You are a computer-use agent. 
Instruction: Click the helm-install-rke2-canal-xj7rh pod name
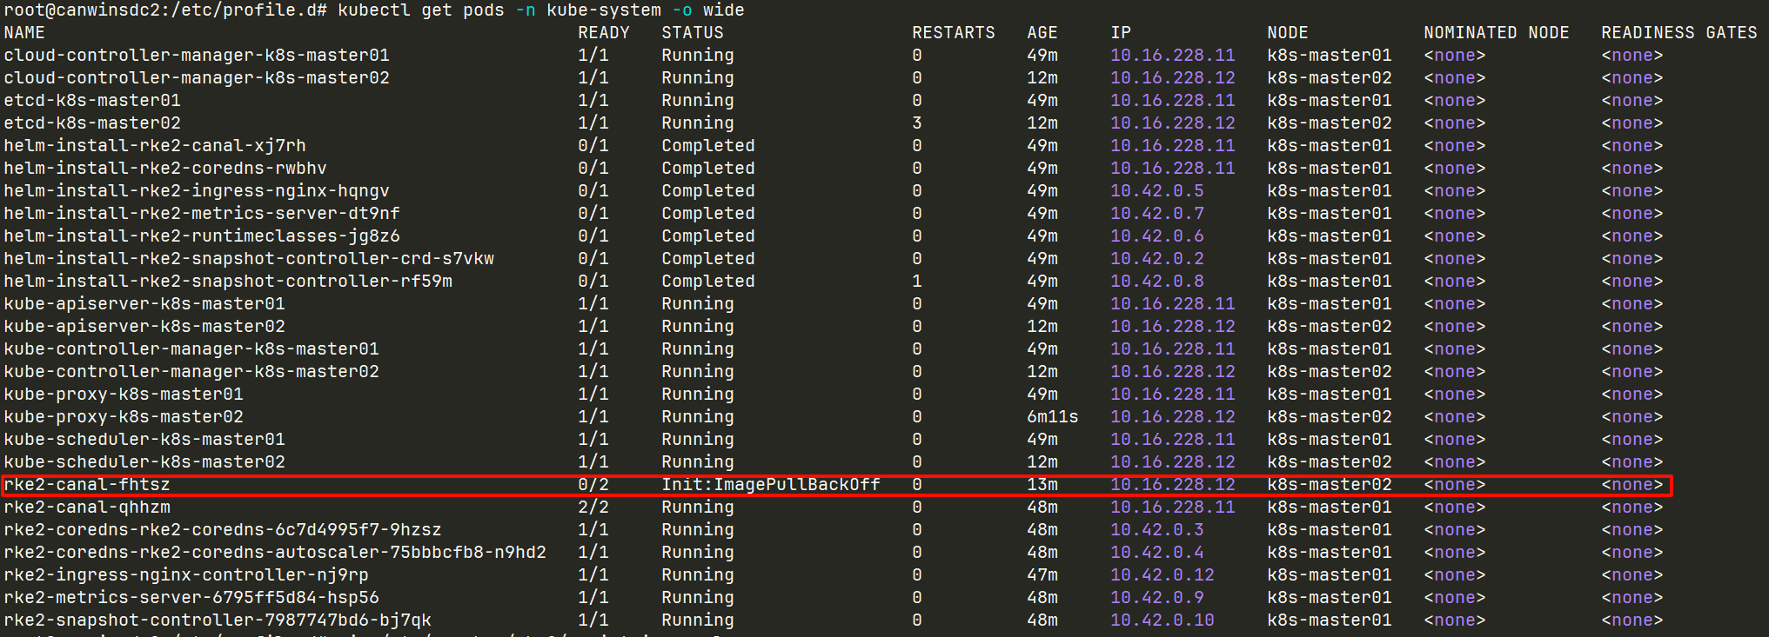point(155,146)
